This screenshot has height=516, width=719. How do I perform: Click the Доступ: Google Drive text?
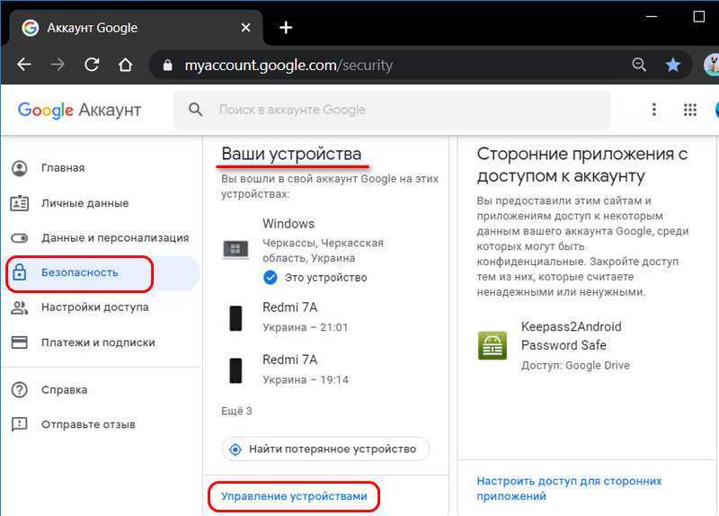575,366
